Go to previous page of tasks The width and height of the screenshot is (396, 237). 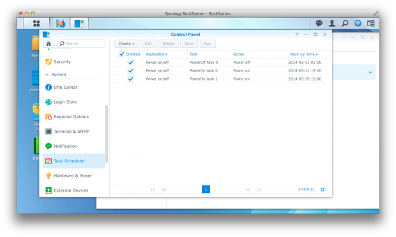(x=164, y=190)
